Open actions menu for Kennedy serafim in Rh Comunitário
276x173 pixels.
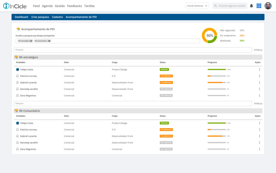click(x=260, y=143)
